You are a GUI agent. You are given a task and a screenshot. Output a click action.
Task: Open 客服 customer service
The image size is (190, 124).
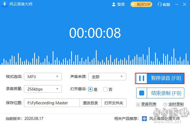(164, 4)
